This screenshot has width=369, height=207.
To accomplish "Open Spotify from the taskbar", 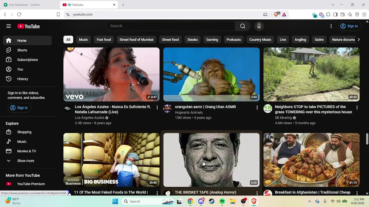I will tap(222, 202).
